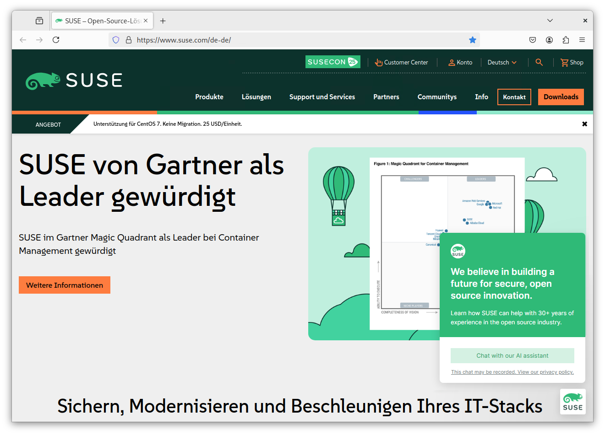Open the Produkte menu
This screenshot has height=435, width=605.
coord(209,97)
